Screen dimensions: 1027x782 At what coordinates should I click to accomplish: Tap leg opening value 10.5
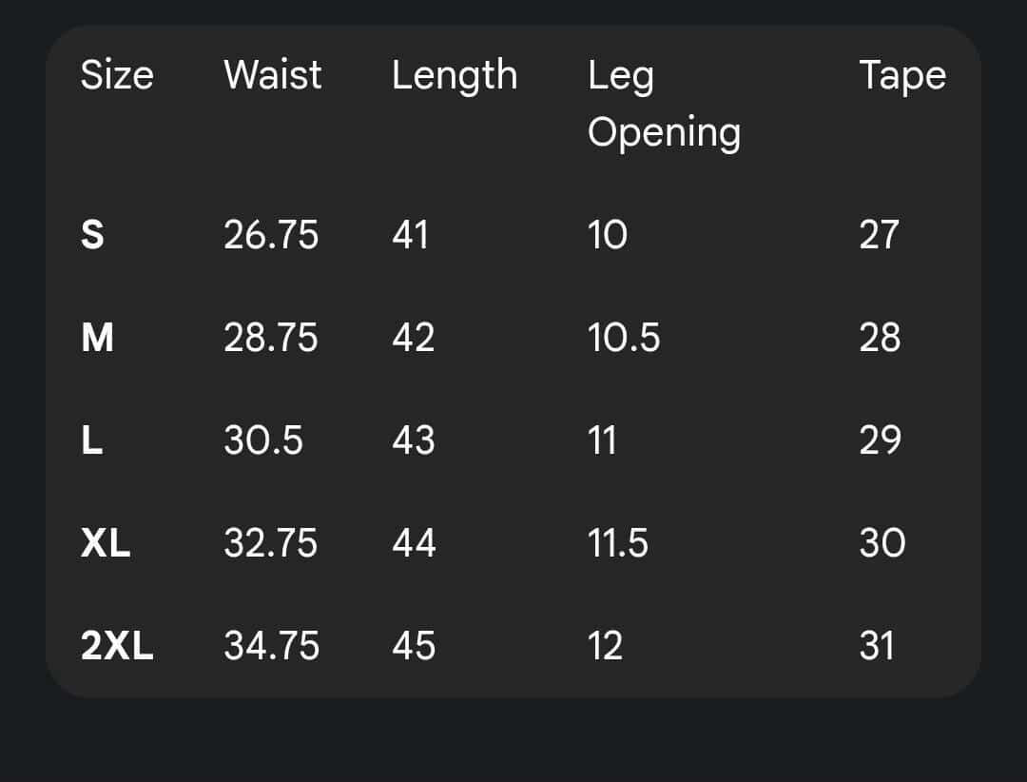[624, 338]
